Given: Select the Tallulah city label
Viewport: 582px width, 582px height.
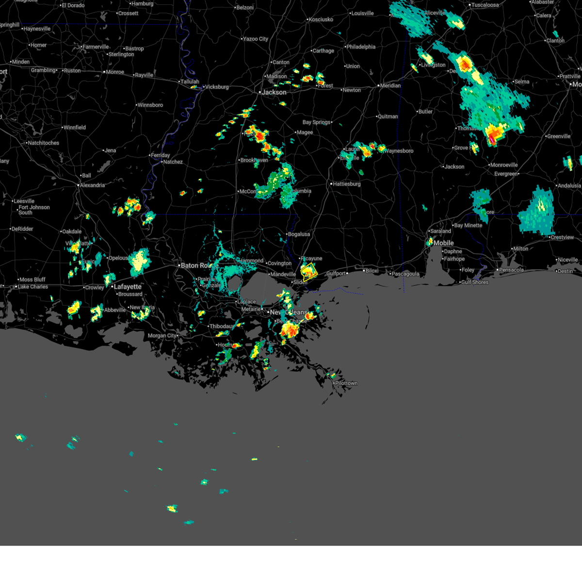Looking at the screenshot, I should coord(190,81).
